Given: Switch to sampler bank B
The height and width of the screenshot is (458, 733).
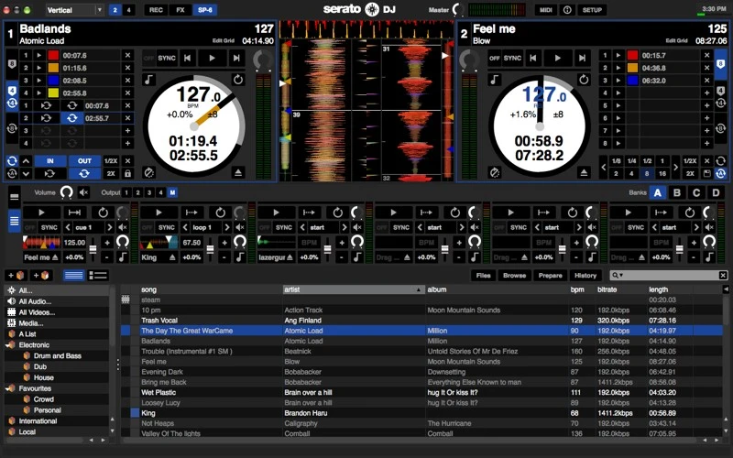Looking at the screenshot, I should [677, 192].
